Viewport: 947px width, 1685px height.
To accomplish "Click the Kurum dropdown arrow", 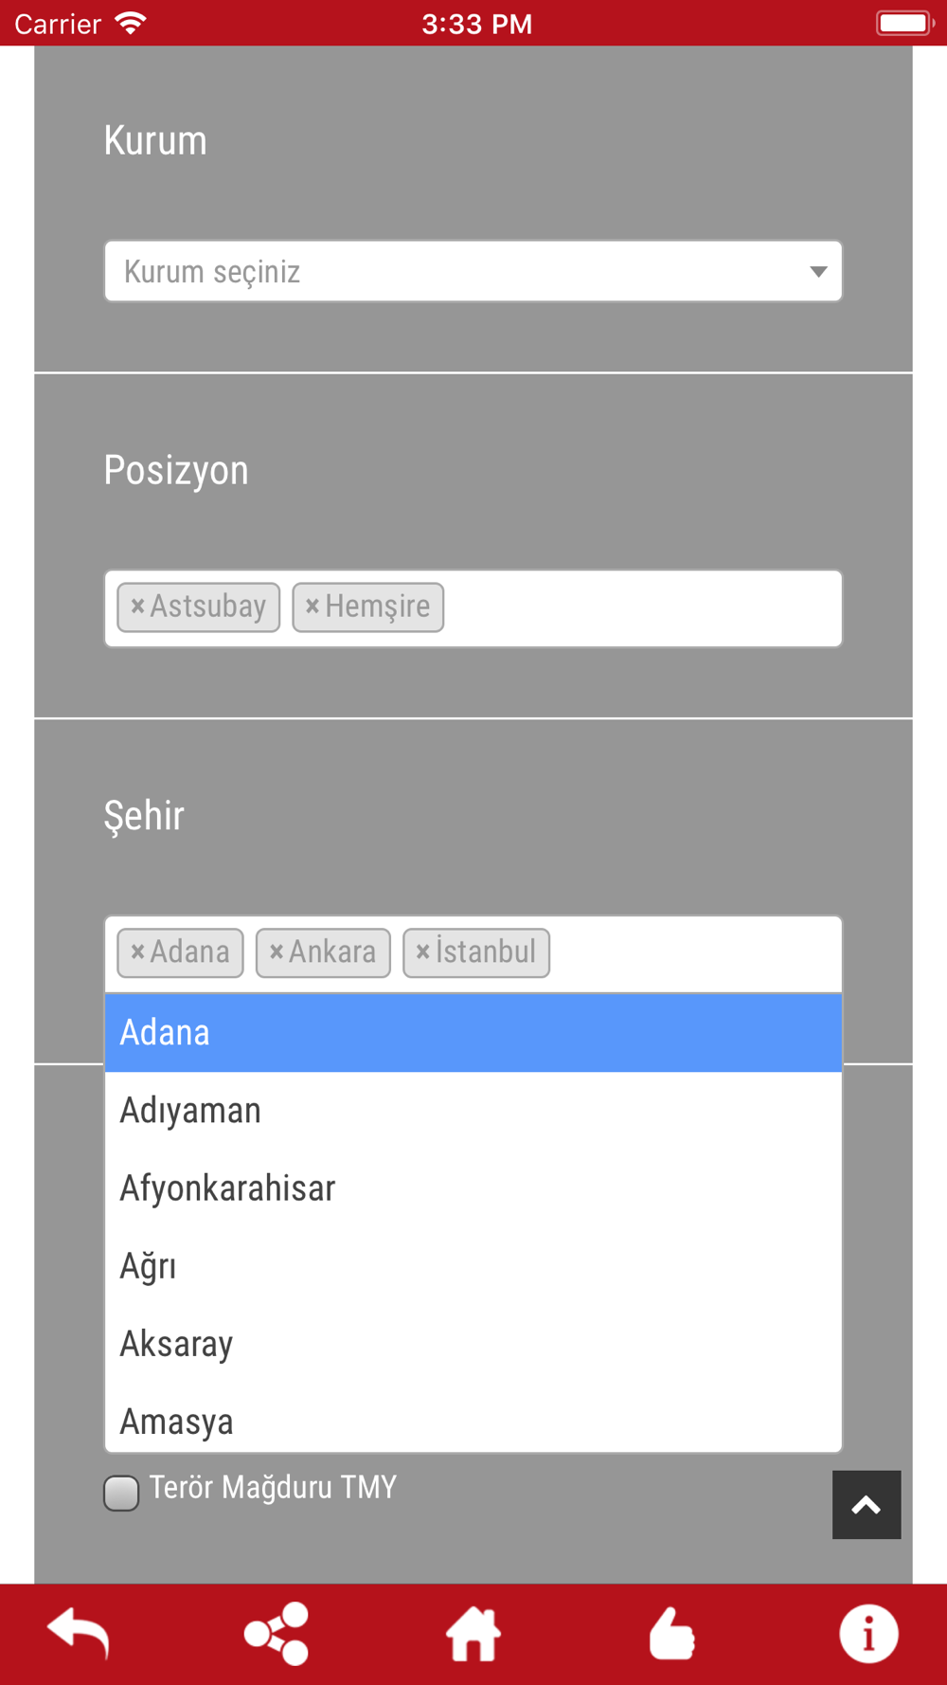I will click(x=818, y=272).
